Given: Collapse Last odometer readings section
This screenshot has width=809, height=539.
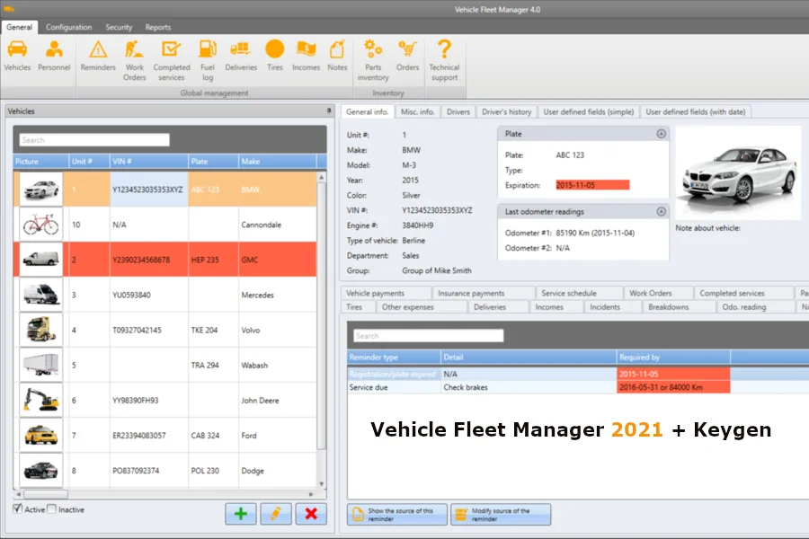Looking at the screenshot, I should point(661,211).
